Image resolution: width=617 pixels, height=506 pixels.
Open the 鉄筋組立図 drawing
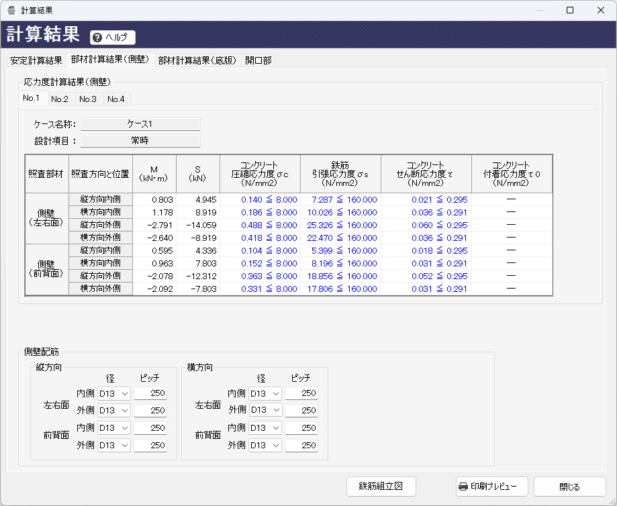pyautogui.click(x=381, y=487)
